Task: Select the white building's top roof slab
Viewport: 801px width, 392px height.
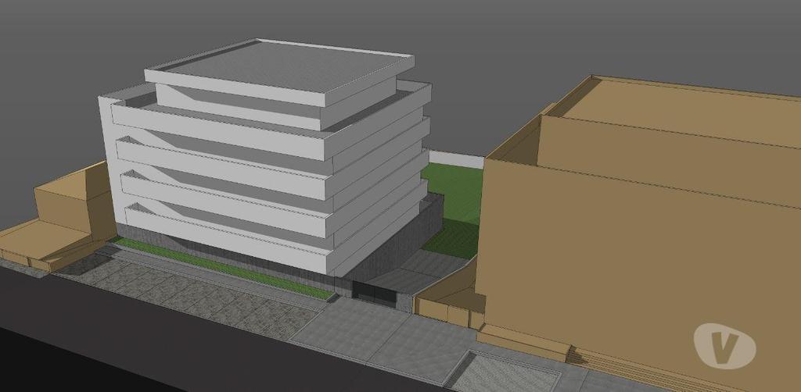Action: click(282, 66)
